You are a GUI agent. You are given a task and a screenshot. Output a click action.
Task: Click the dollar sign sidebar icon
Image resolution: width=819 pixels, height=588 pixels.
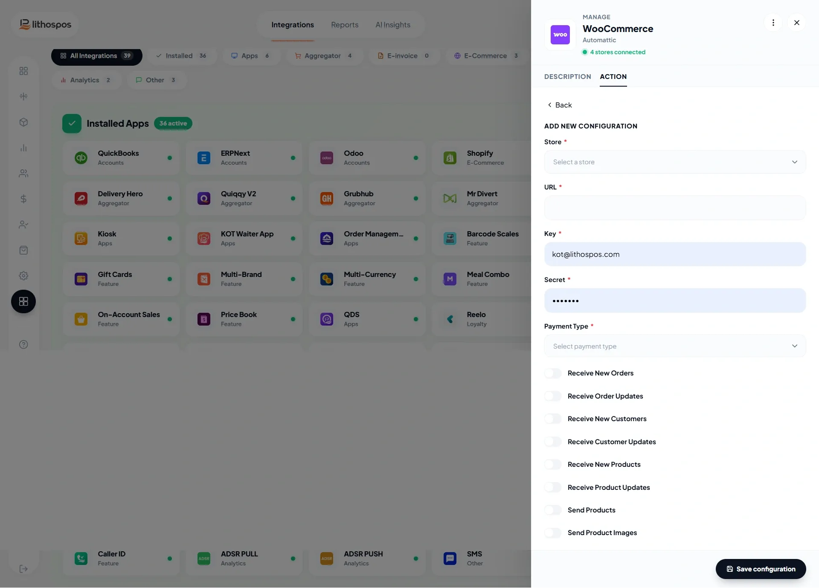click(x=23, y=199)
